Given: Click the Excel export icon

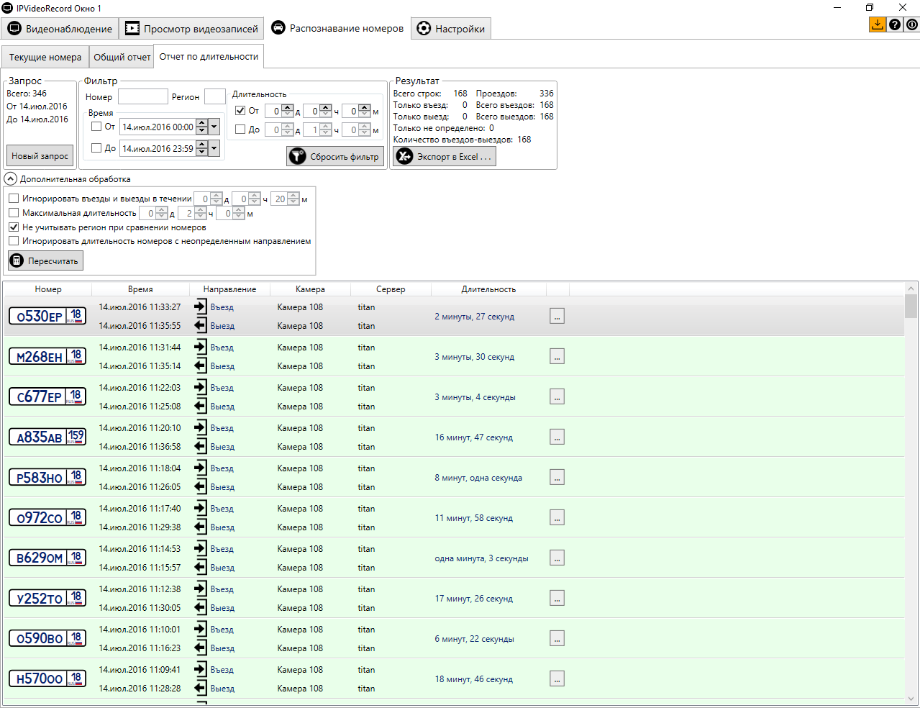Looking at the screenshot, I should 405,156.
